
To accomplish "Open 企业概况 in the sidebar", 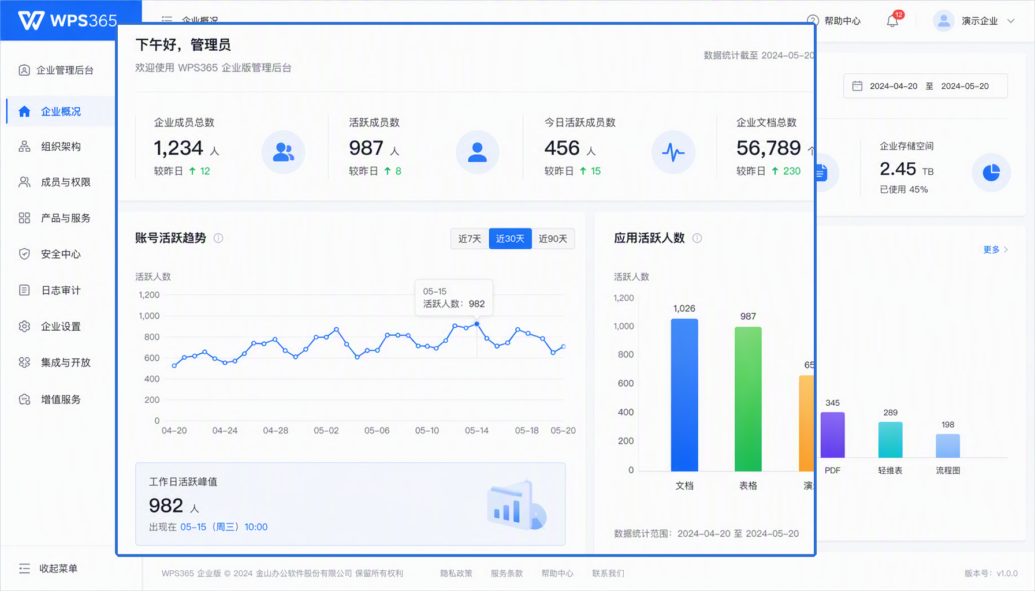I will click(x=61, y=111).
